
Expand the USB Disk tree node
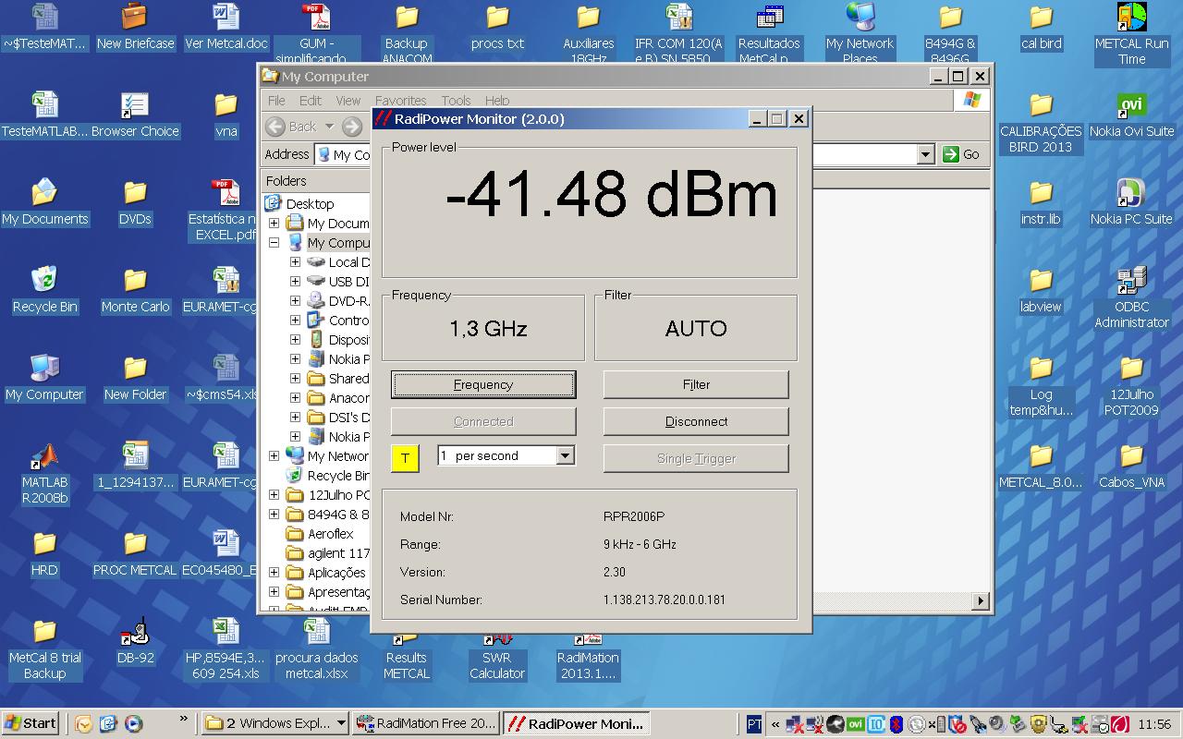(x=295, y=282)
